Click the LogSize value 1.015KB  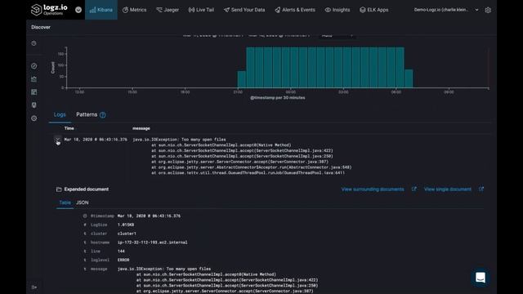tap(126, 225)
